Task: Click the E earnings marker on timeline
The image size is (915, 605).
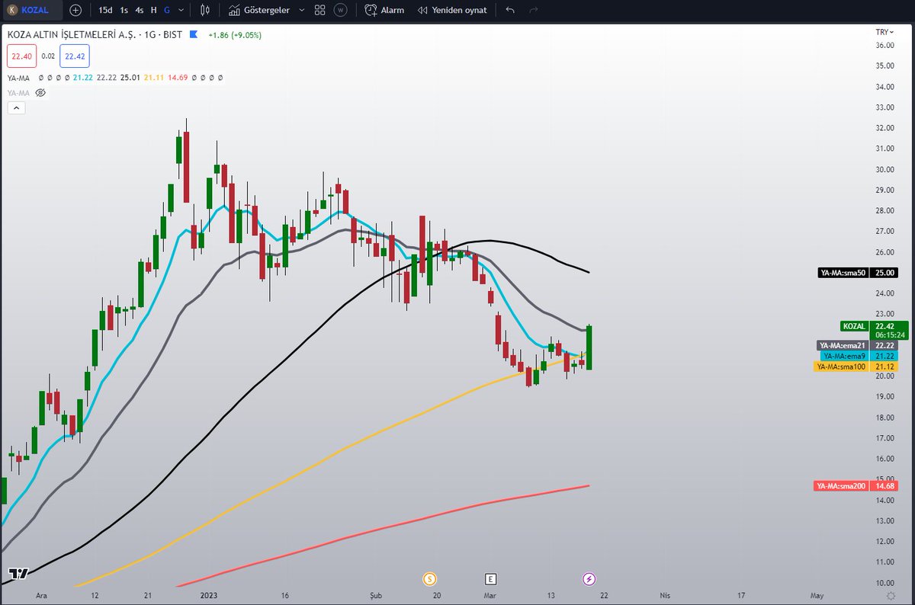Action: [x=490, y=580]
